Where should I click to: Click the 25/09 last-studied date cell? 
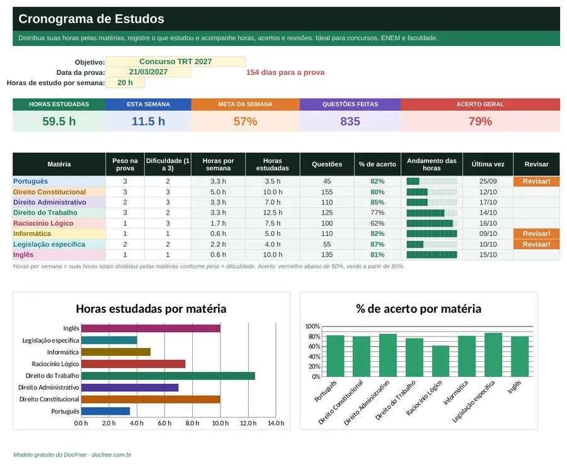[488, 181]
